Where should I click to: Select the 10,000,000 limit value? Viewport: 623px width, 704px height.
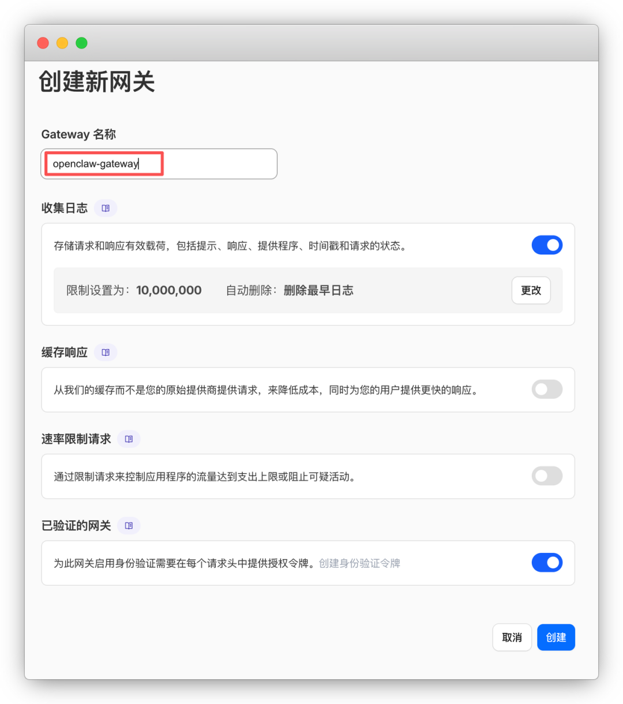coord(168,290)
